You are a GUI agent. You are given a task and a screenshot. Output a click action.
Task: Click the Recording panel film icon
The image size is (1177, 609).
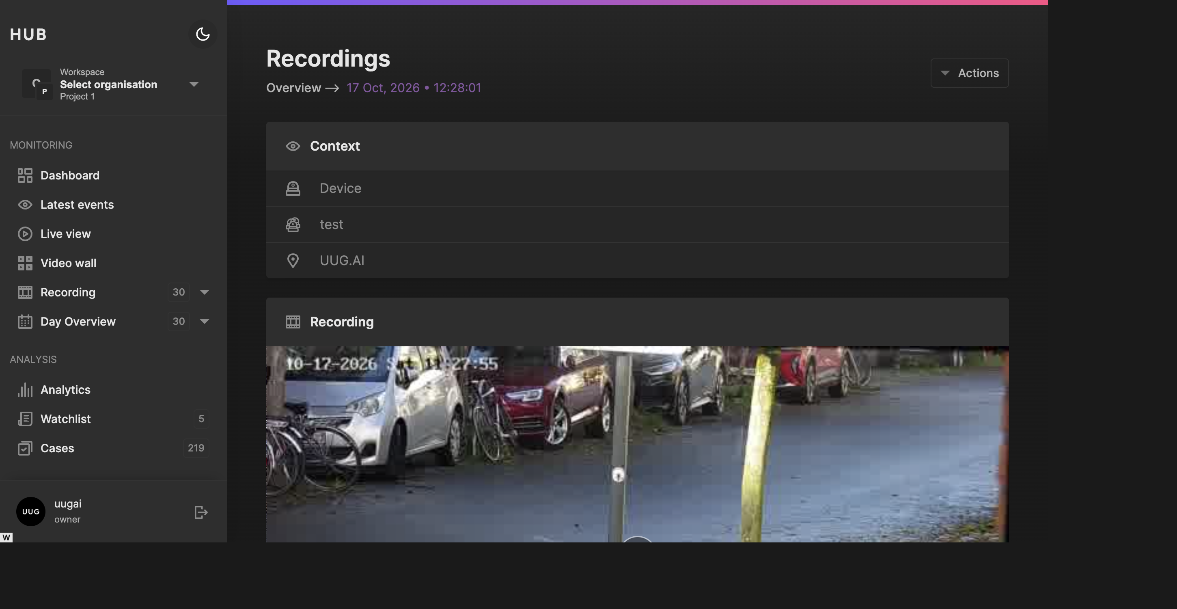click(x=293, y=322)
